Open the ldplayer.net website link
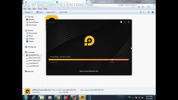 (89, 71)
